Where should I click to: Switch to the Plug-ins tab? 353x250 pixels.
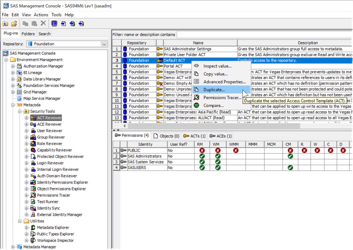point(11,33)
